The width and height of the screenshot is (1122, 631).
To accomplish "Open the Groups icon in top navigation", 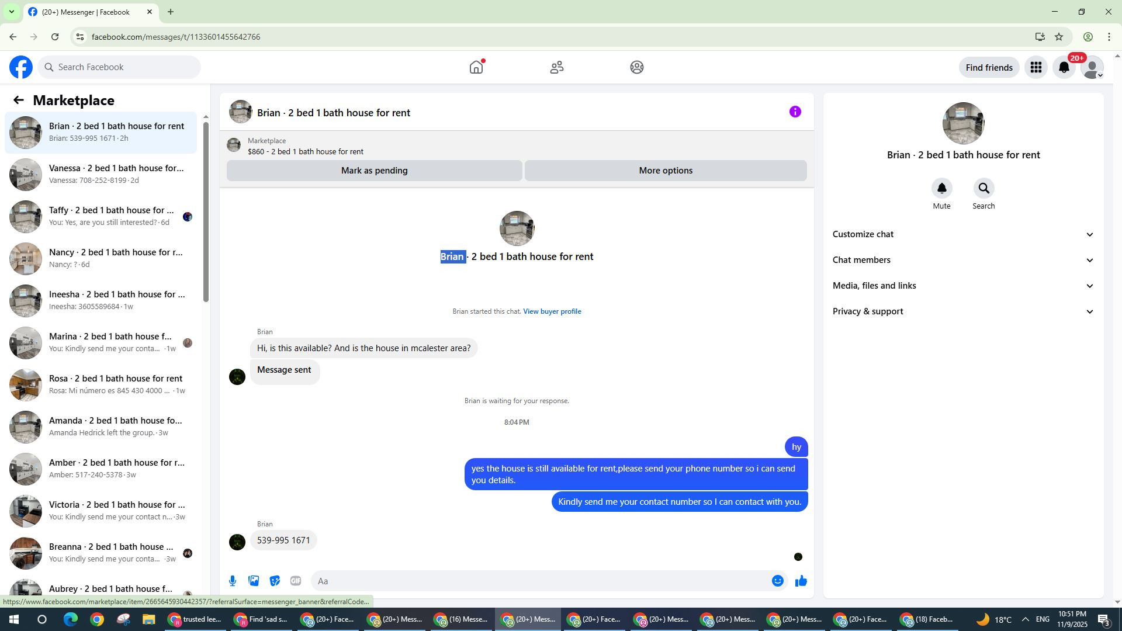I will (x=637, y=67).
